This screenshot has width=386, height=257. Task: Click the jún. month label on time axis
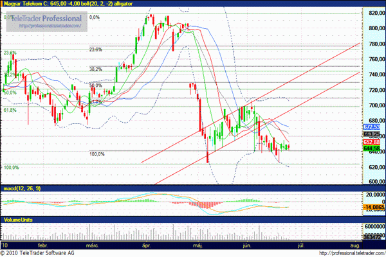pos(247,246)
